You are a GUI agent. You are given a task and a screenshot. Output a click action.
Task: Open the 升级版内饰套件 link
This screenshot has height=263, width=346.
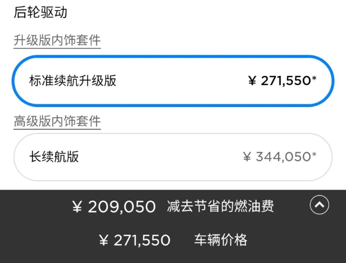(x=57, y=41)
